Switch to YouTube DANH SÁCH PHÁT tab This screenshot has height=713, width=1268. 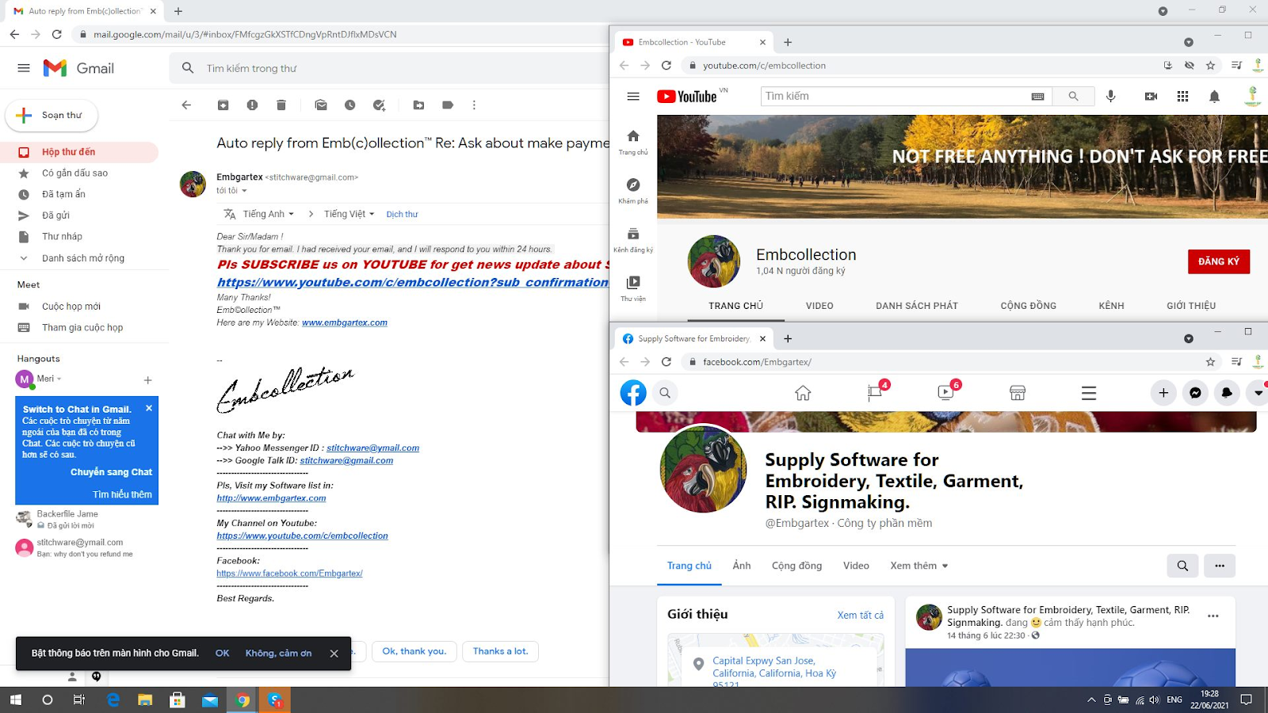[x=917, y=306]
